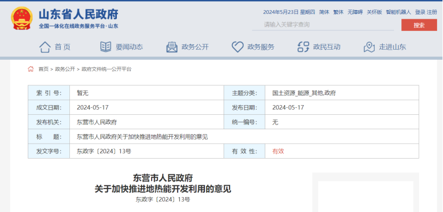443x212 pixels.
Task: Click document number under the article heading
Action: (x=163, y=200)
